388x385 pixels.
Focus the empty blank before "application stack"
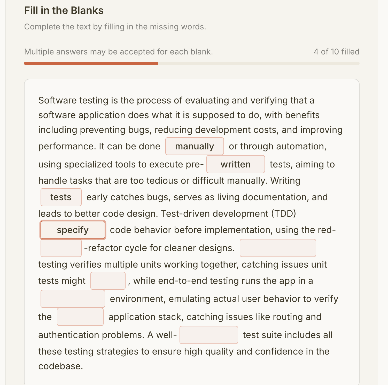coord(80,317)
